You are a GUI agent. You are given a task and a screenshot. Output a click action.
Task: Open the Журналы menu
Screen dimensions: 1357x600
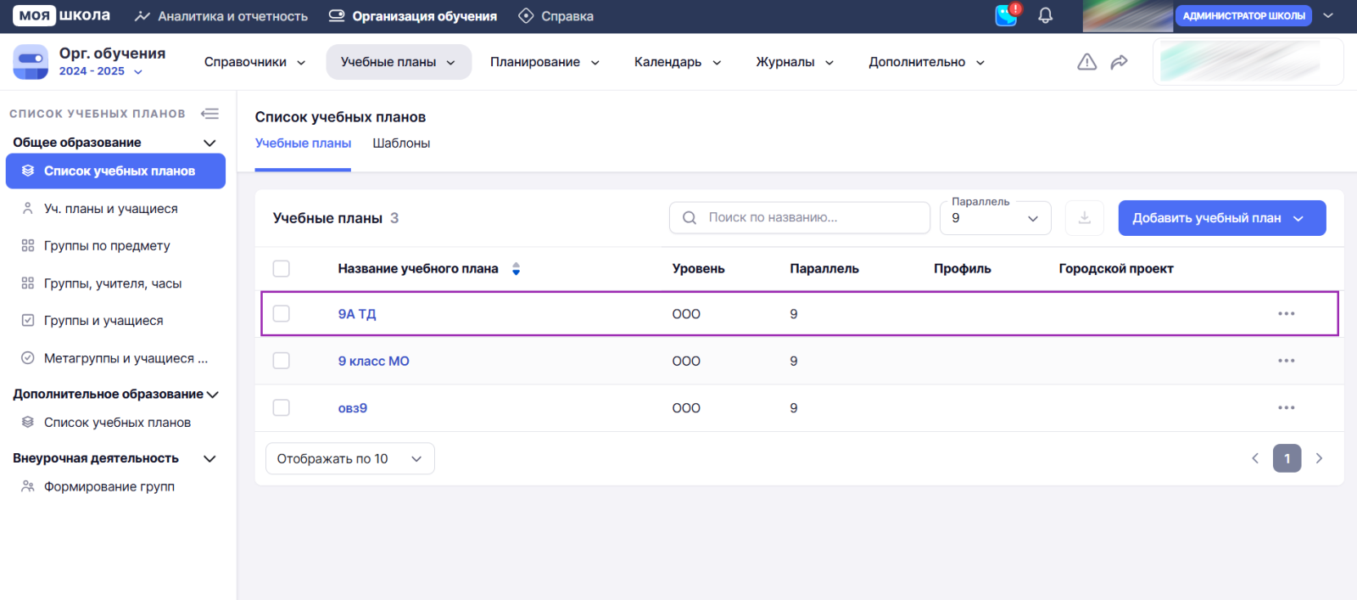794,62
